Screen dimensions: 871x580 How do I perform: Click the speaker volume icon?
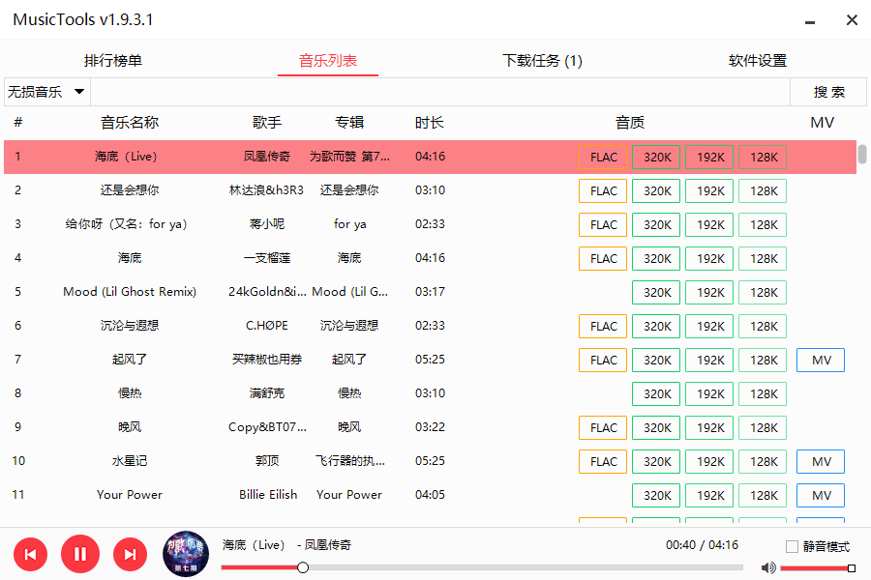pos(768,567)
